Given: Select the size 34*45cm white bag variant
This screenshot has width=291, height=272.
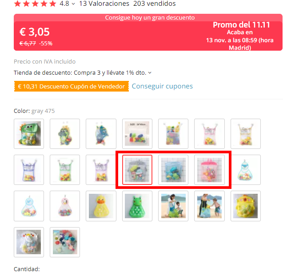Looking at the screenshot, I should [137, 134].
